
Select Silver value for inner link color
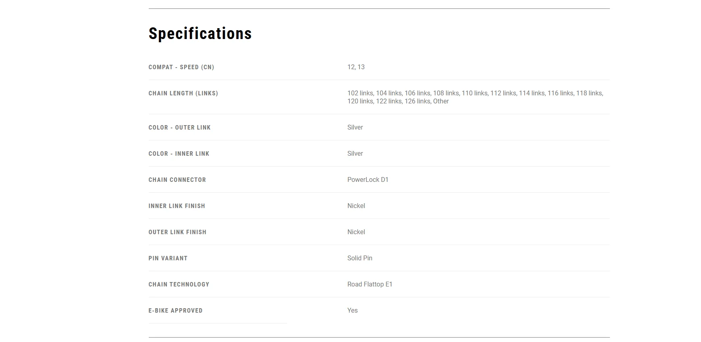point(355,154)
